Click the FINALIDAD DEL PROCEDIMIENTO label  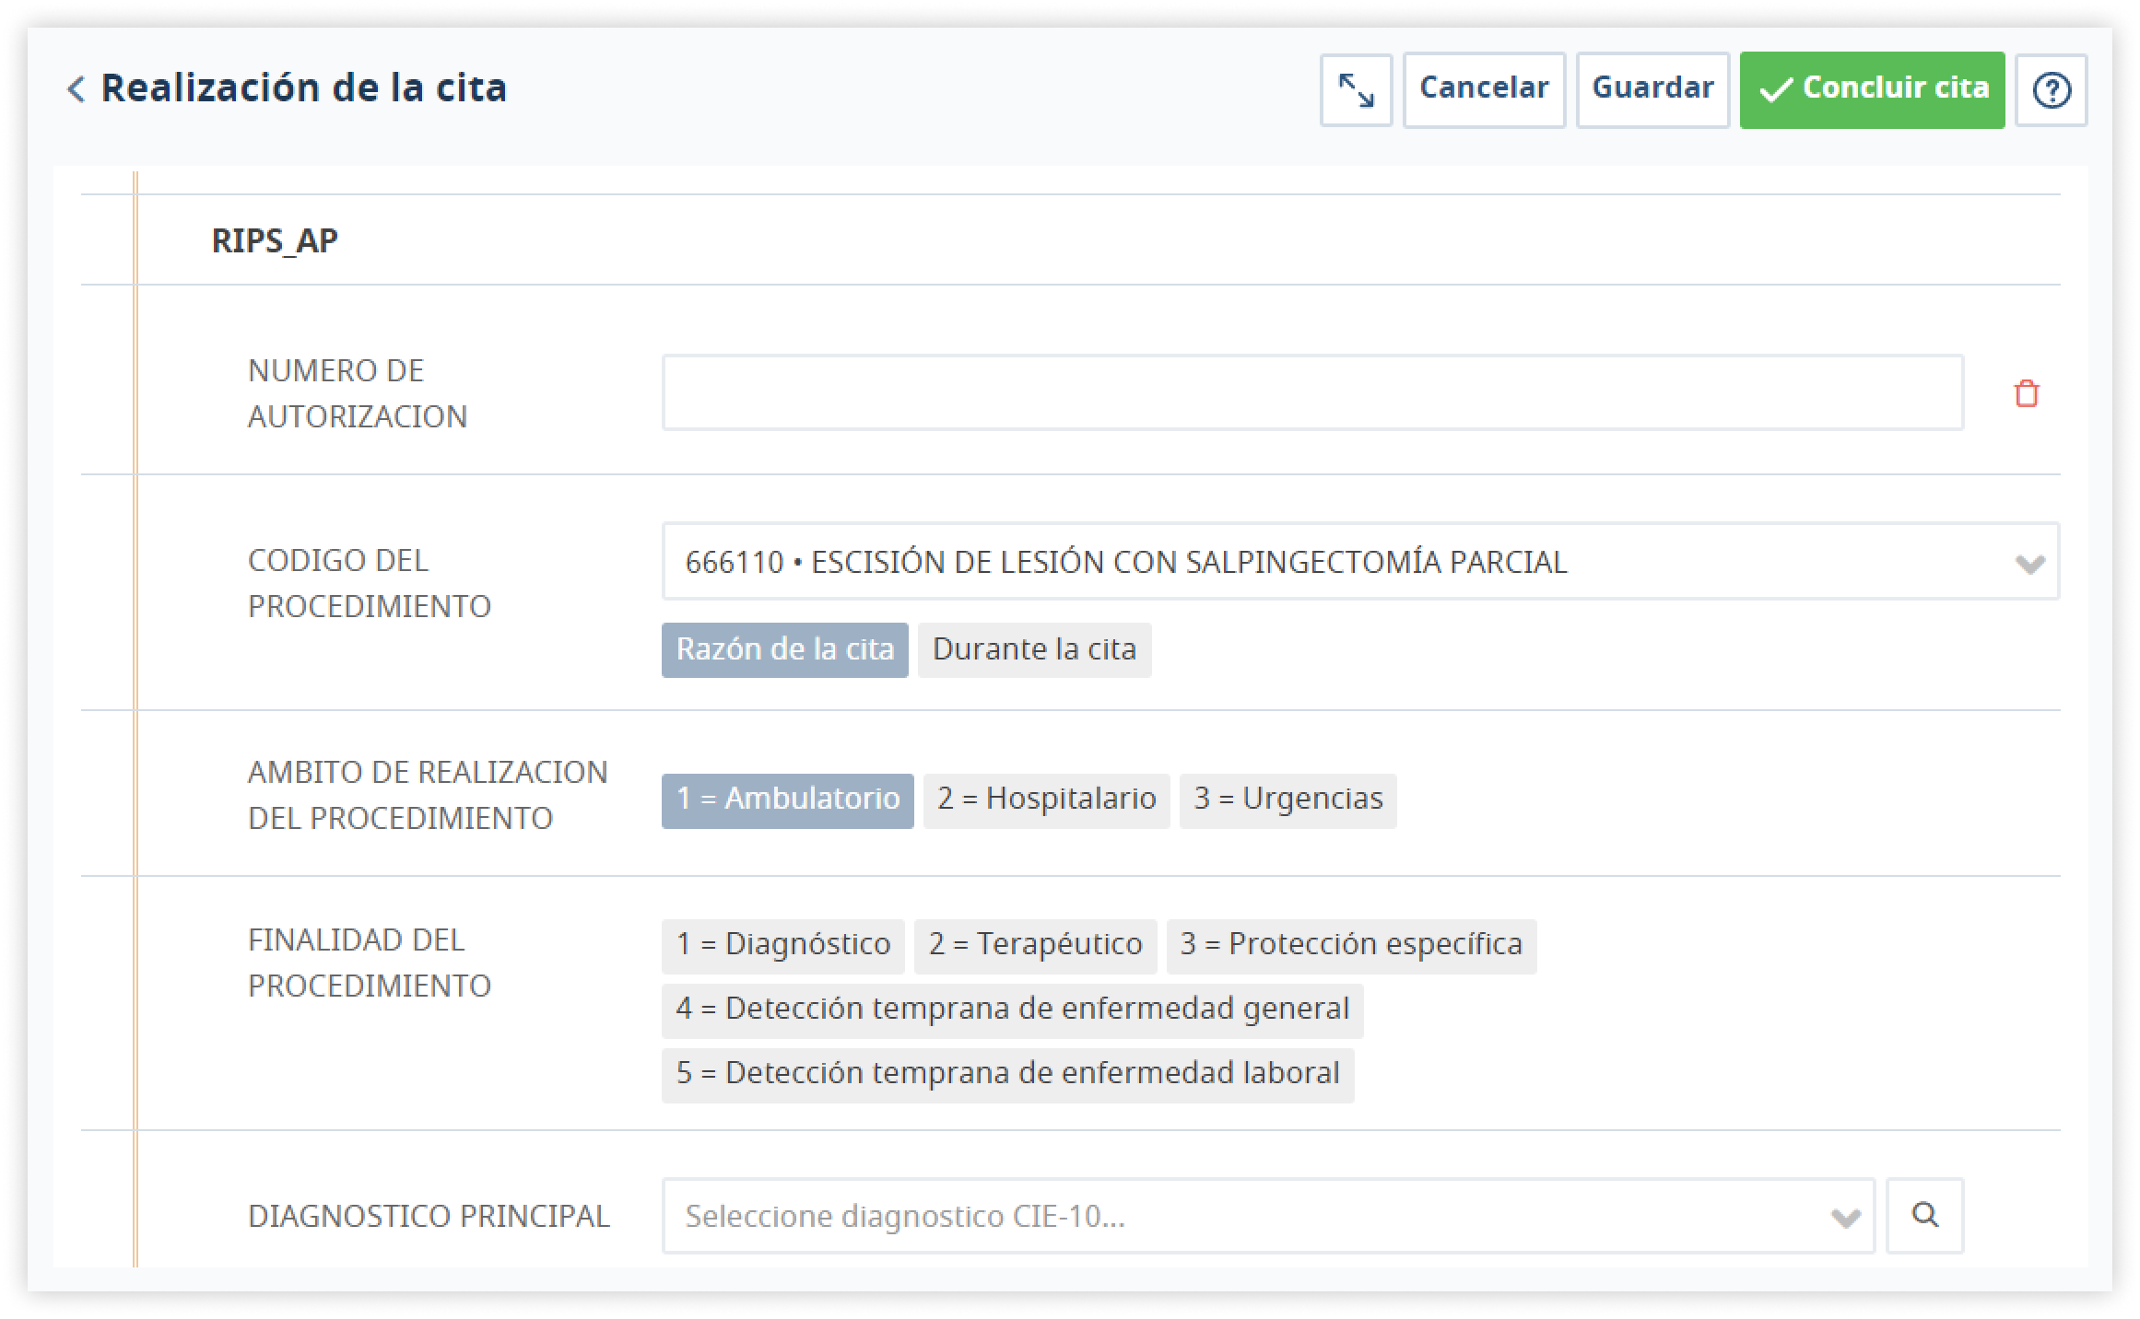[x=369, y=963]
